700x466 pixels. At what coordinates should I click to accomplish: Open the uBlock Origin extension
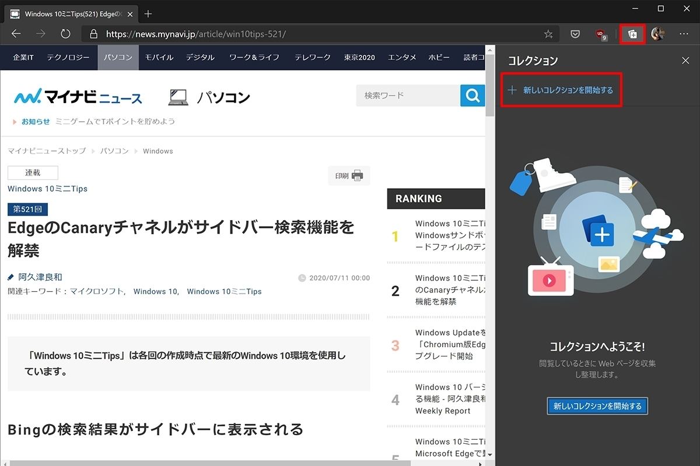click(601, 35)
